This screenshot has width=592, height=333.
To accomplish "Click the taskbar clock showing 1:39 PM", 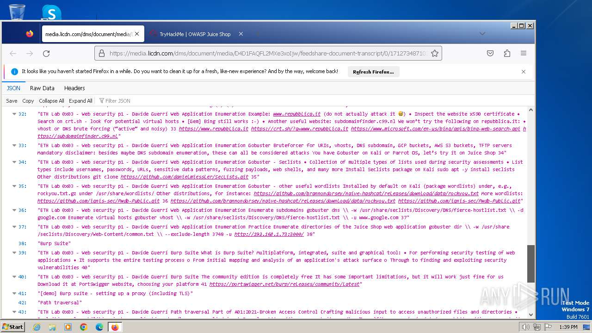I will (568, 327).
